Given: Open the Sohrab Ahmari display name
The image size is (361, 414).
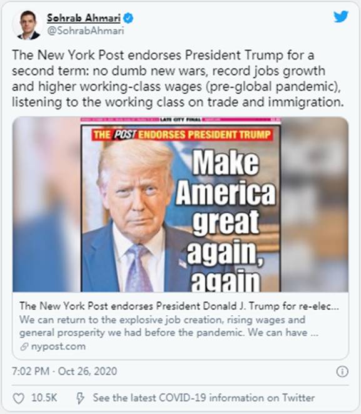Looking at the screenshot, I should [x=84, y=18].
